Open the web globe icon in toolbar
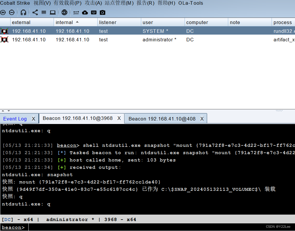This screenshot has width=295, height=231. [x=64, y=12]
